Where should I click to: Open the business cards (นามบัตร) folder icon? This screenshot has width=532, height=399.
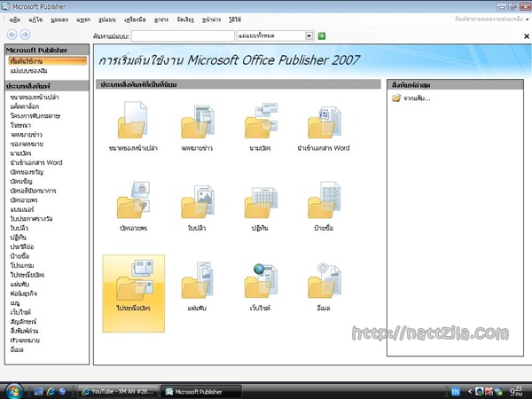click(x=261, y=121)
